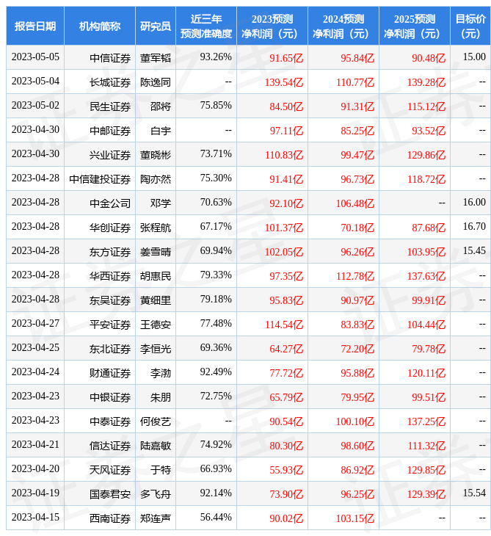491x536 pixels.
Task: Click the 机构简称 column header
Action: click(100, 26)
